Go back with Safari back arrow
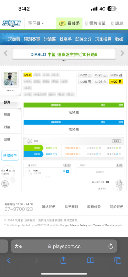 [x=9, y=260]
